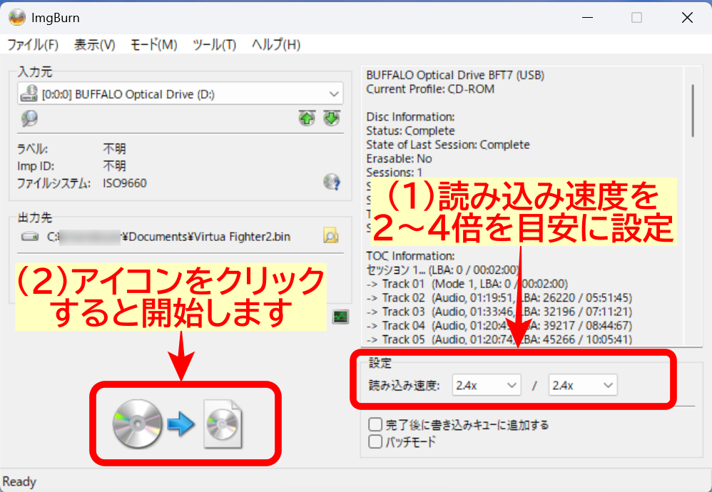Click the ファイルシステム: label
This screenshot has width=712, height=492.
coord(54,183)
